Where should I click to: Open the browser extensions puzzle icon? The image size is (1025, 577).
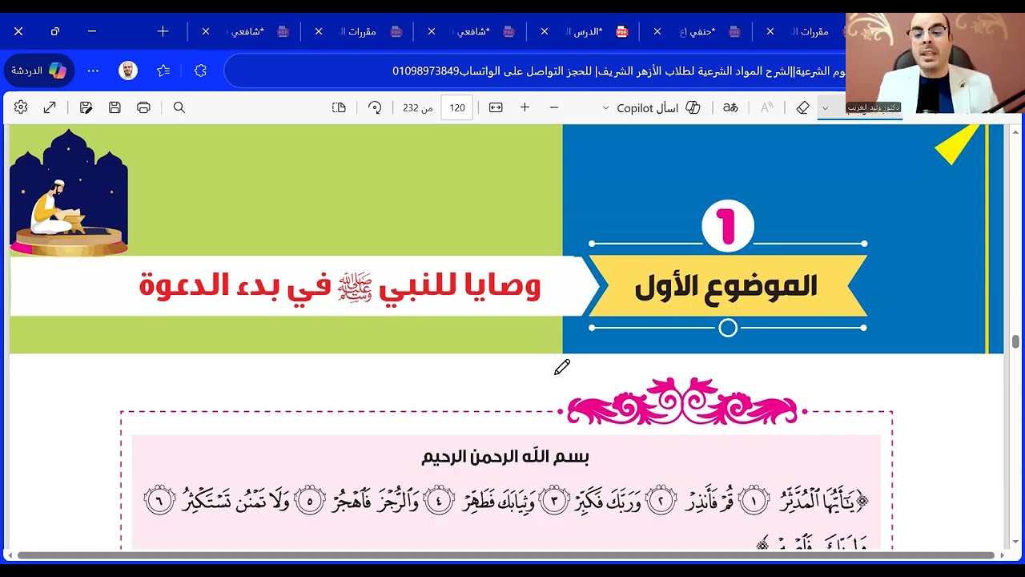click(x=200, y=71)
